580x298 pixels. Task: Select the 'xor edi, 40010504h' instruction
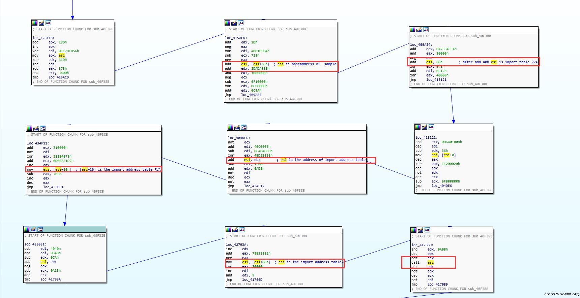click(x=247, y=51)
